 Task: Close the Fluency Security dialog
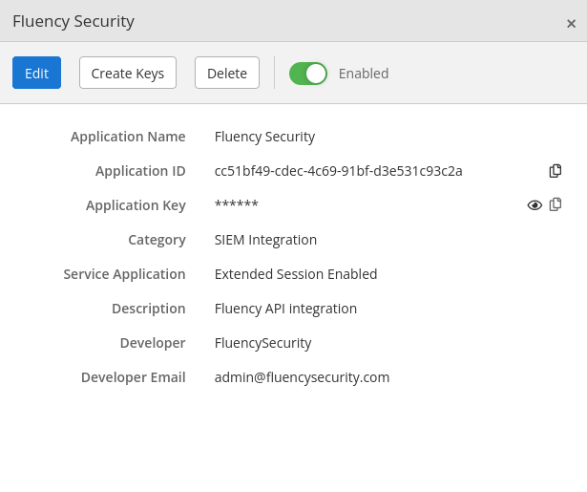tap(571, 24)
